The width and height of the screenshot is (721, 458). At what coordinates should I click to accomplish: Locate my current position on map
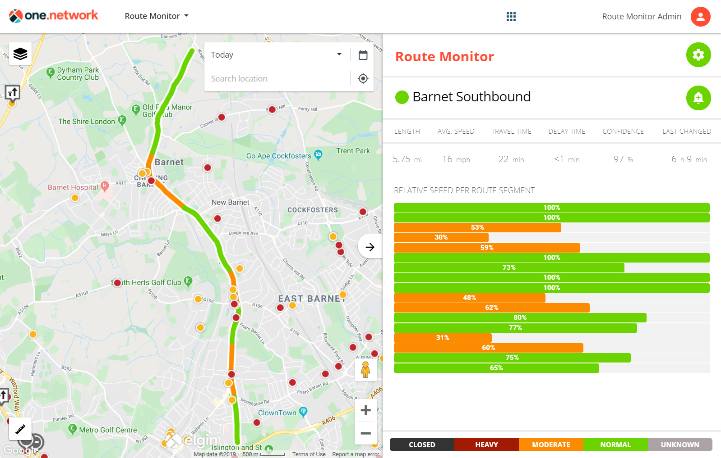click(363, 79)
